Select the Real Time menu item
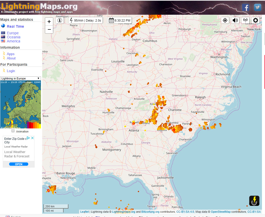Viewport: 265px width, 217px height. (x=15, y=26)
